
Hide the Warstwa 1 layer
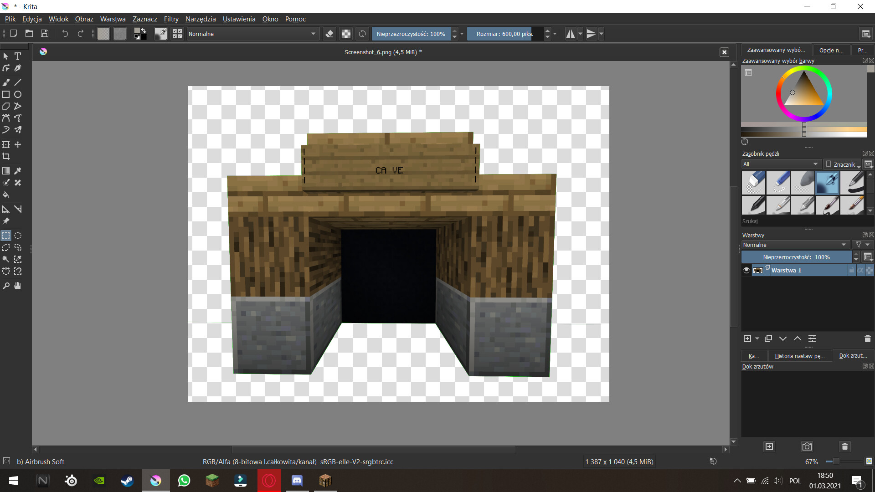coord(746,270)
